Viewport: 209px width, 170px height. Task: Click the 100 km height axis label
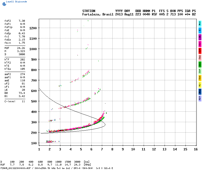(34, 143)
